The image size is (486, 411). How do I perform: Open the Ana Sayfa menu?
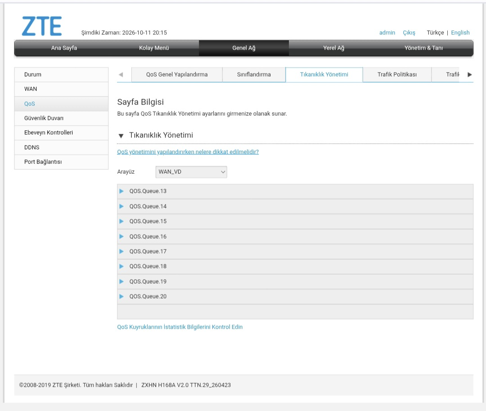[x=64, y=48]
